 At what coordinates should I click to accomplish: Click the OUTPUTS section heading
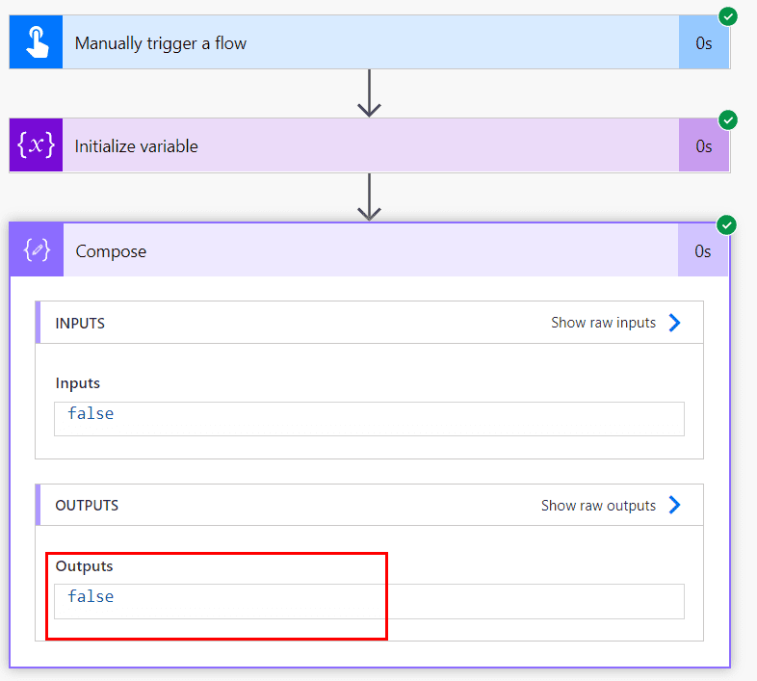pyautogui.click(x=87, y=505)
